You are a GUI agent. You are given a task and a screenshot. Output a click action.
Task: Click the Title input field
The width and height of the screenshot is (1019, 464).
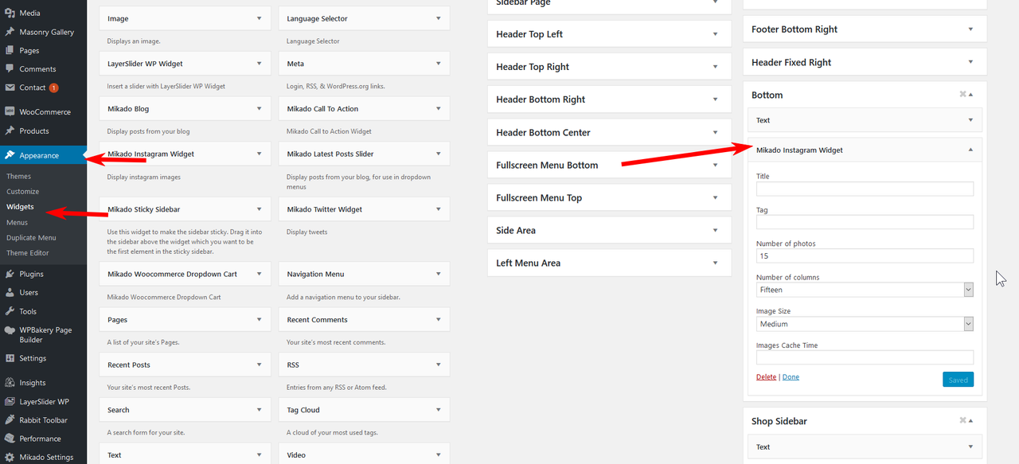[865, 189]
